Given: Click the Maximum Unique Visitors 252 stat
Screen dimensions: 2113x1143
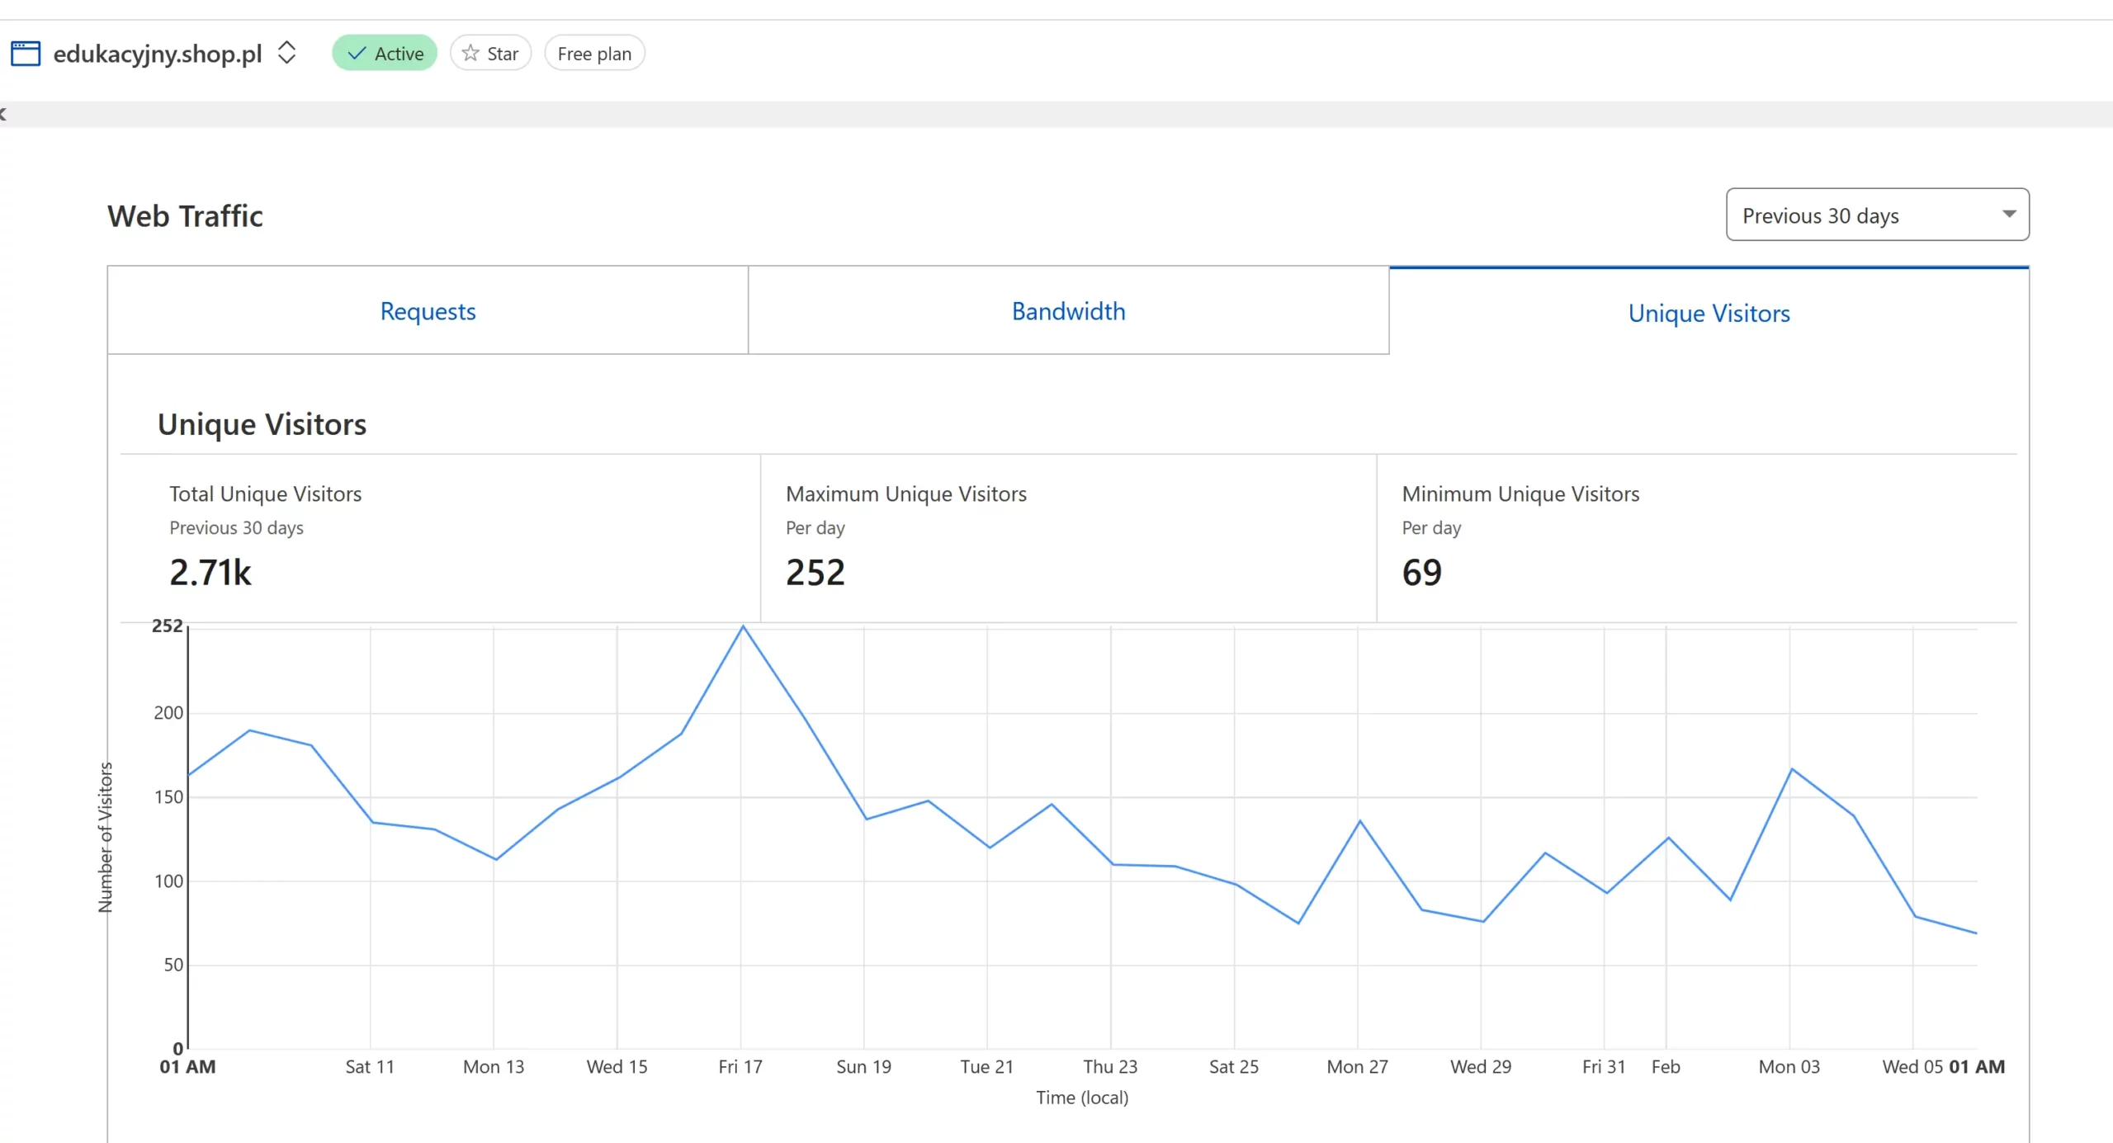Looking at the screenshot, I should coord(815,573).
